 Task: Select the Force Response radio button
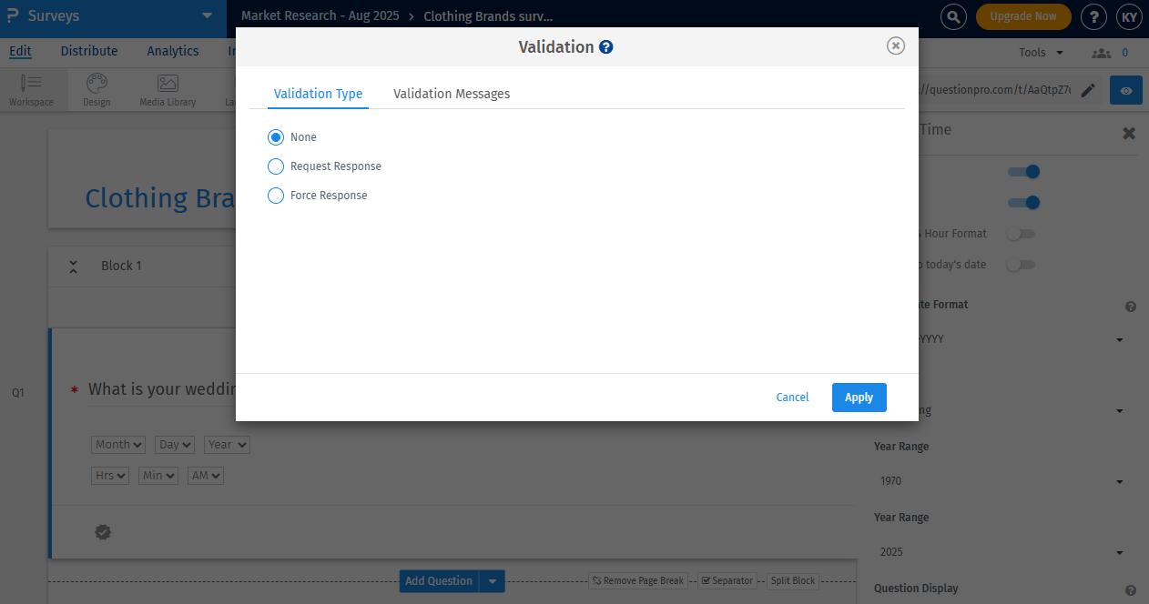tap(276, 196)
